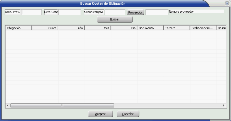Select the Mes column header
Viewport: 231px width, 121px height.
click(x=98, y=28)
